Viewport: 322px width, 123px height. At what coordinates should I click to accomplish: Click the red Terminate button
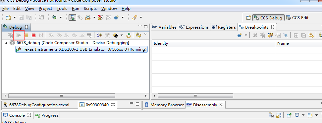click(34, 35)
